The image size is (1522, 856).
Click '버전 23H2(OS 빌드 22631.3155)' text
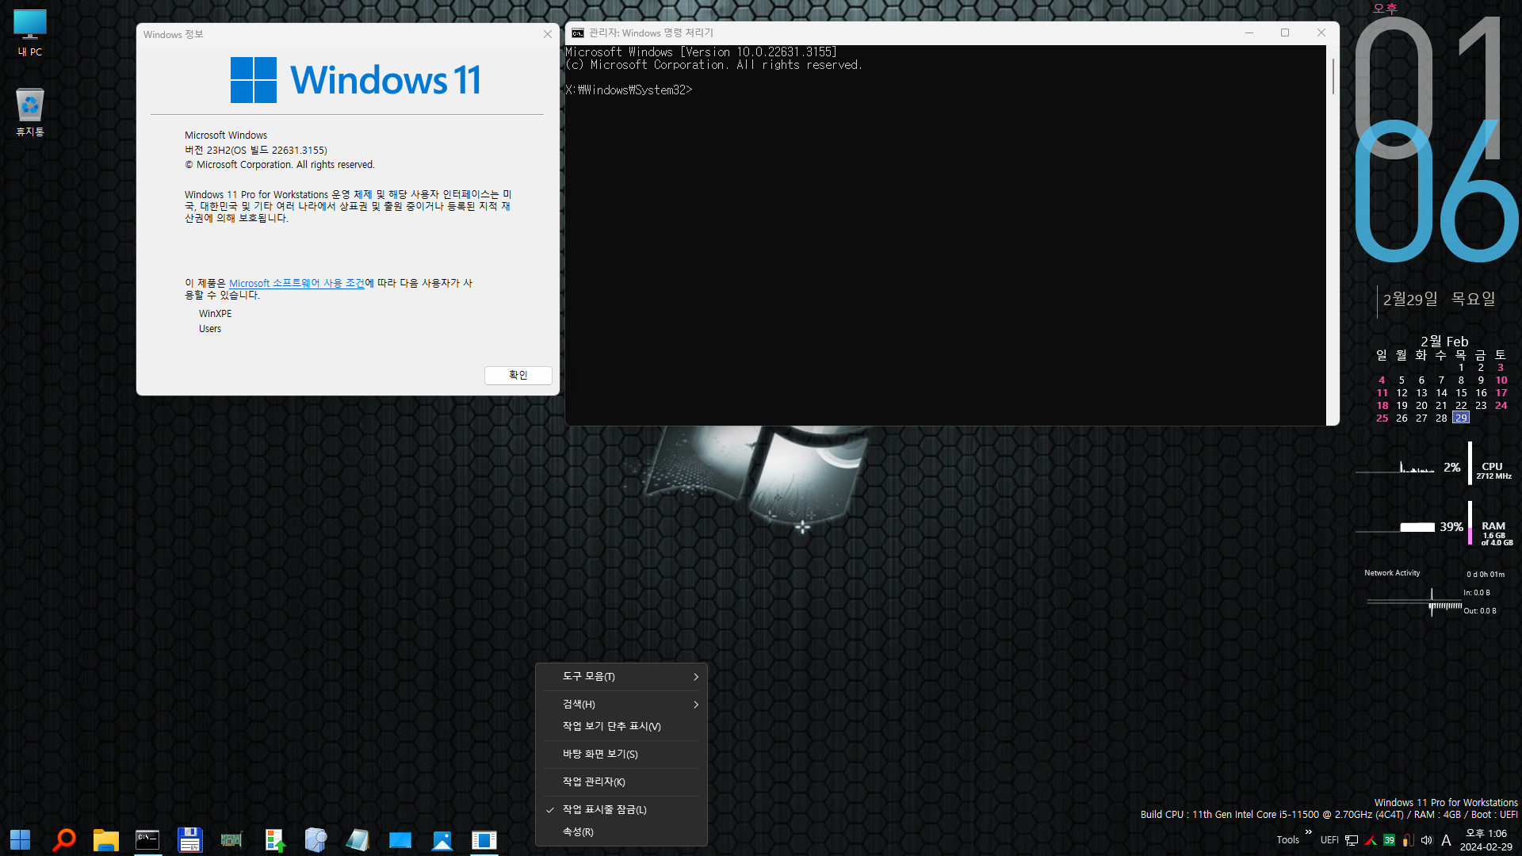[x=256, y=151]
